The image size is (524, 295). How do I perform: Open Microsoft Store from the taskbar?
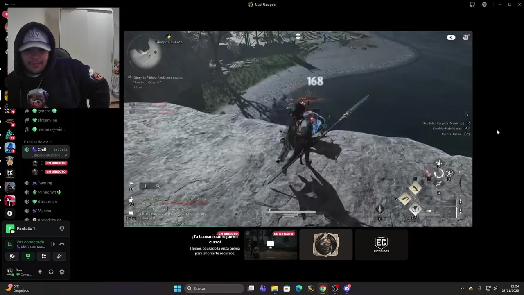tap(287, 288)
